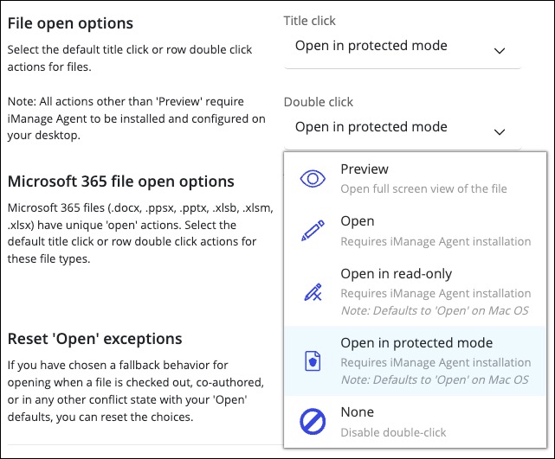Screen dimensions: 555x459
Task: Click the 'File open options' heading
Action: (70, 23)
